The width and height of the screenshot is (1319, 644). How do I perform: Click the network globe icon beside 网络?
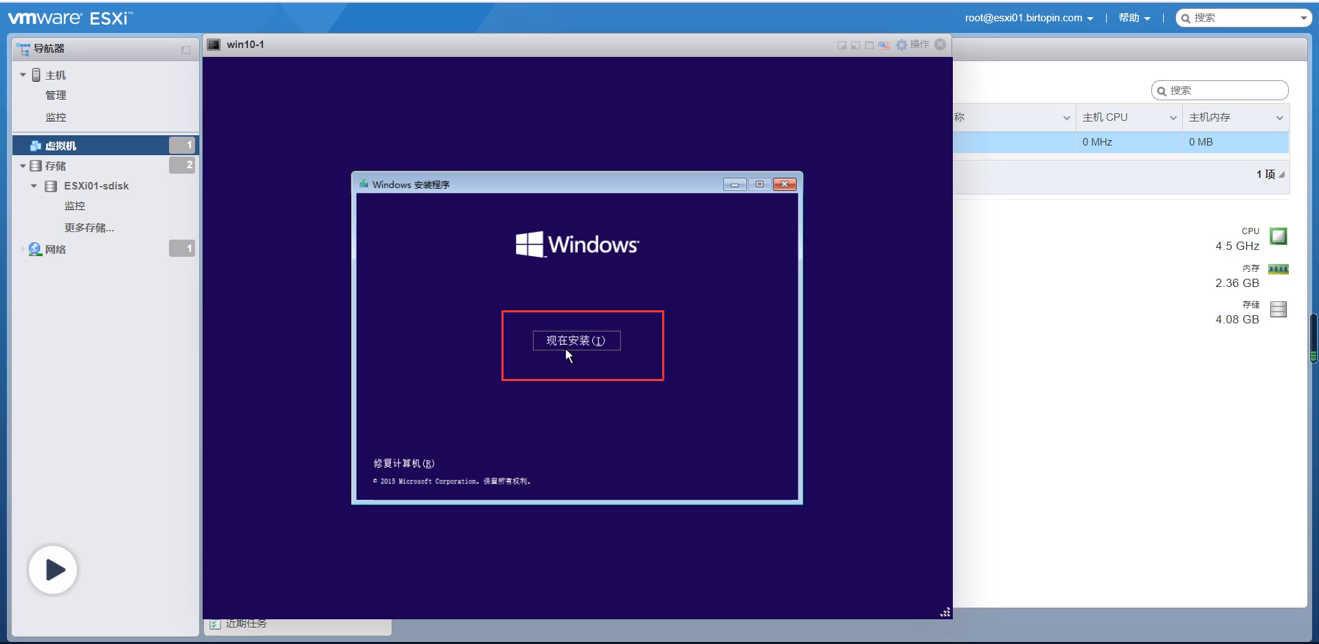pyautogui.click(x=35, y=249)
